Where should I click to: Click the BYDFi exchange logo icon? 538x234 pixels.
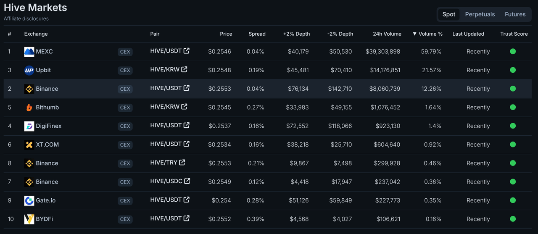(x=29, y=219)
